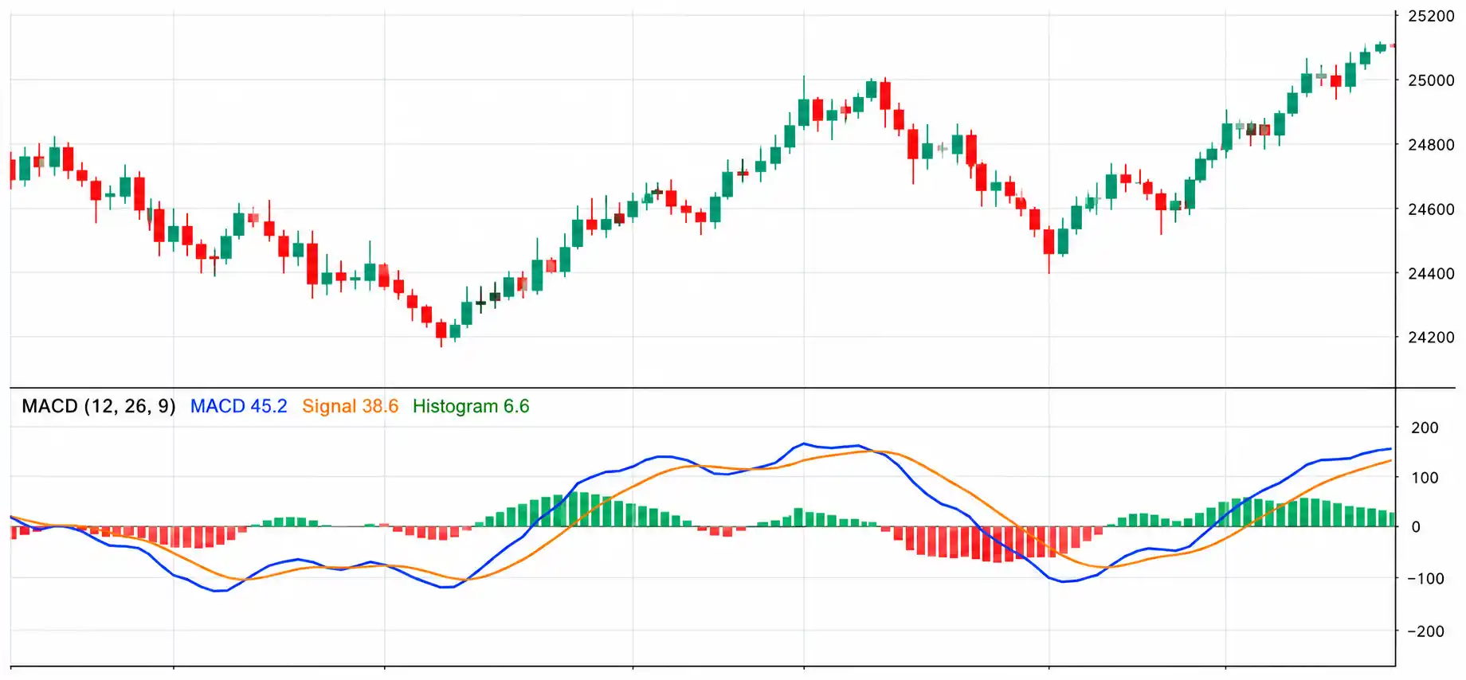
Task: Click the 0 label on the MACD axis
Action: coord(1416,527)
